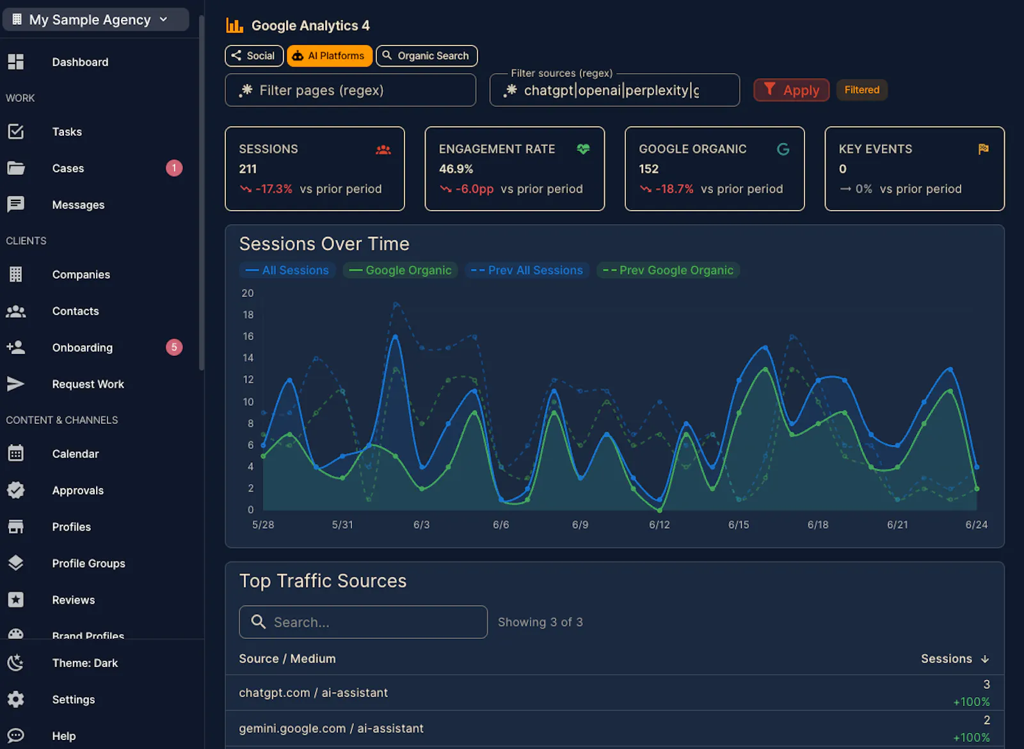This screenshot has width=1024, height=749.
Task: Toggle the Prev All Sessions legend series
Action: pyautogui.click(x=527, y=270)
